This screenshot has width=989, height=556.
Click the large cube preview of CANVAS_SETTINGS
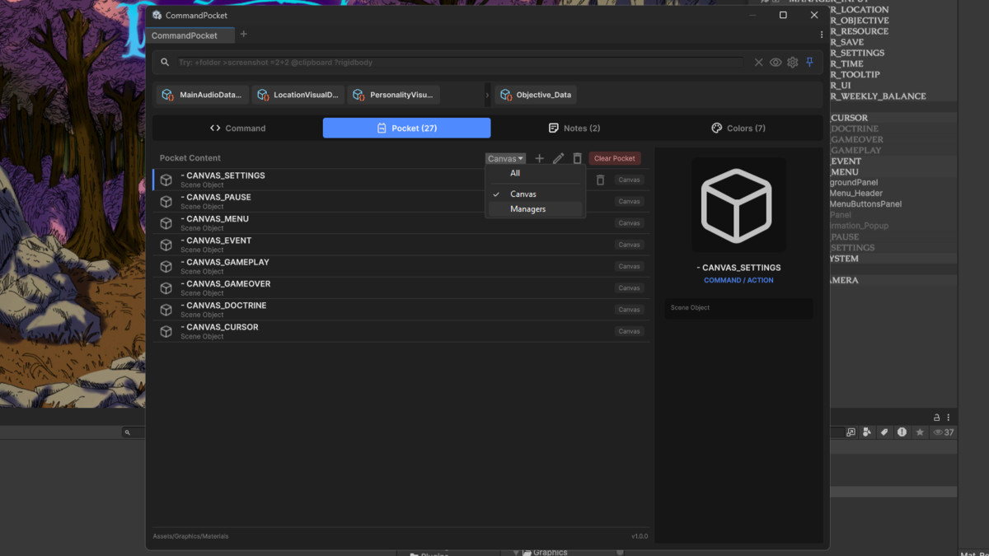738,205
